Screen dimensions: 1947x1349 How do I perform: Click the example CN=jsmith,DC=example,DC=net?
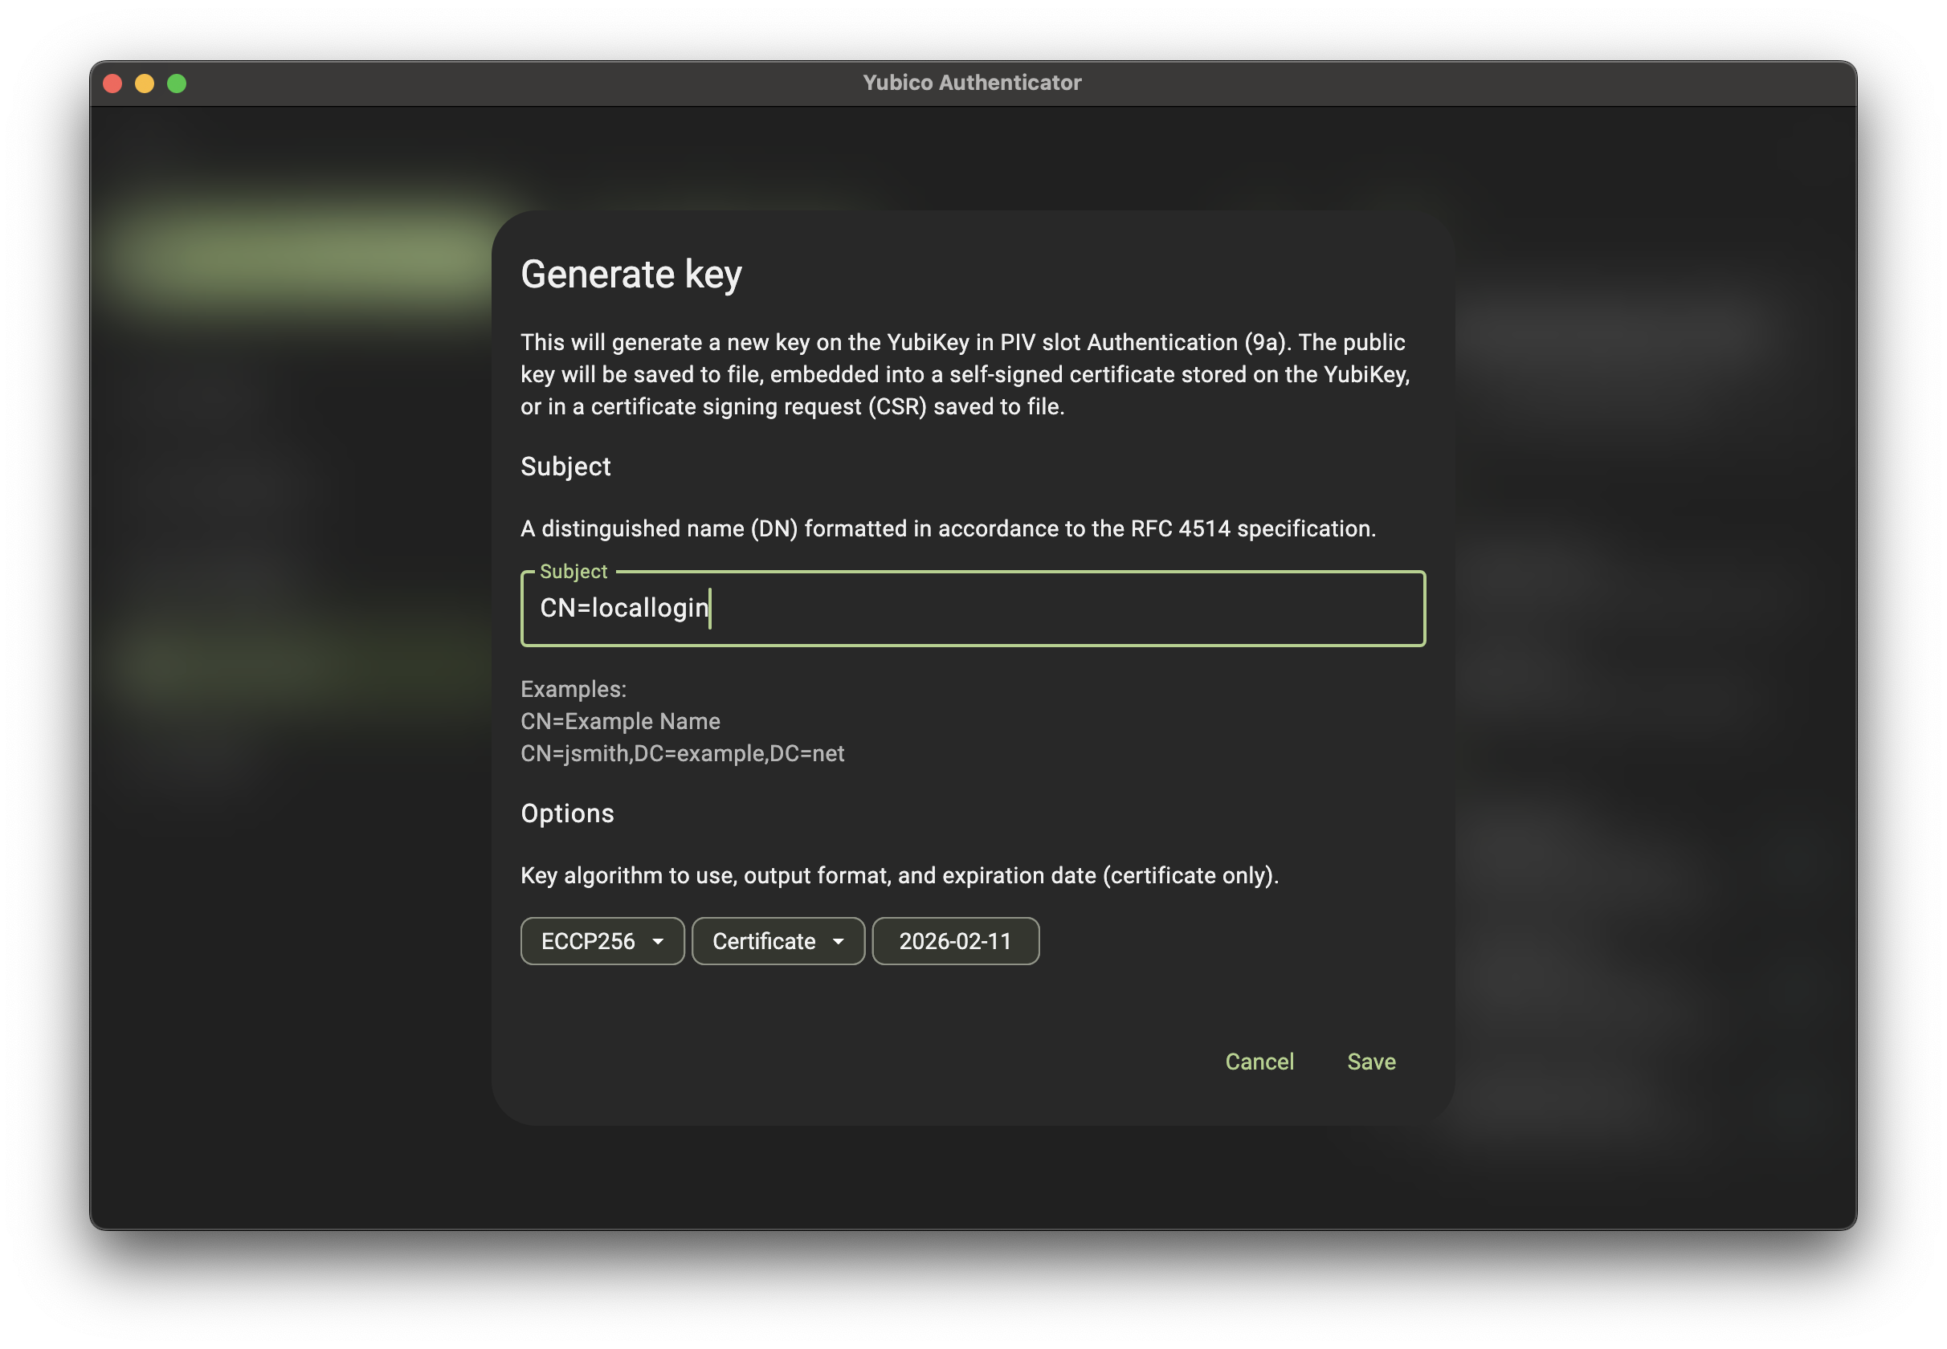(682, 753)
